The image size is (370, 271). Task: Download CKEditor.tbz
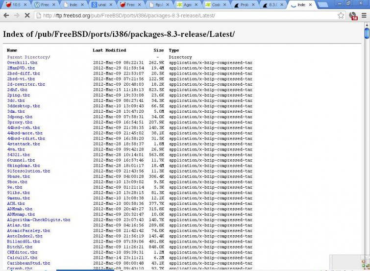click(22, 252)
